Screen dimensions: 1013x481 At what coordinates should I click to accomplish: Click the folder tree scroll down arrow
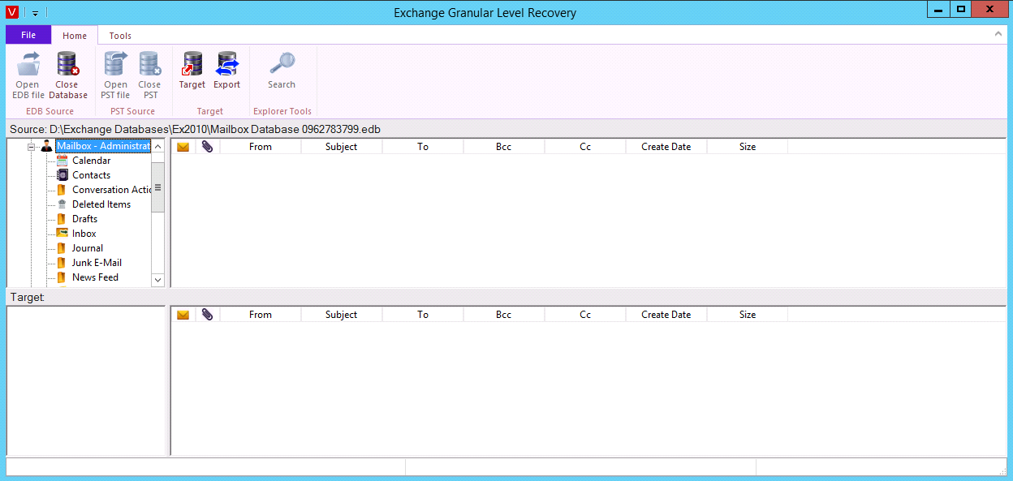158,280
